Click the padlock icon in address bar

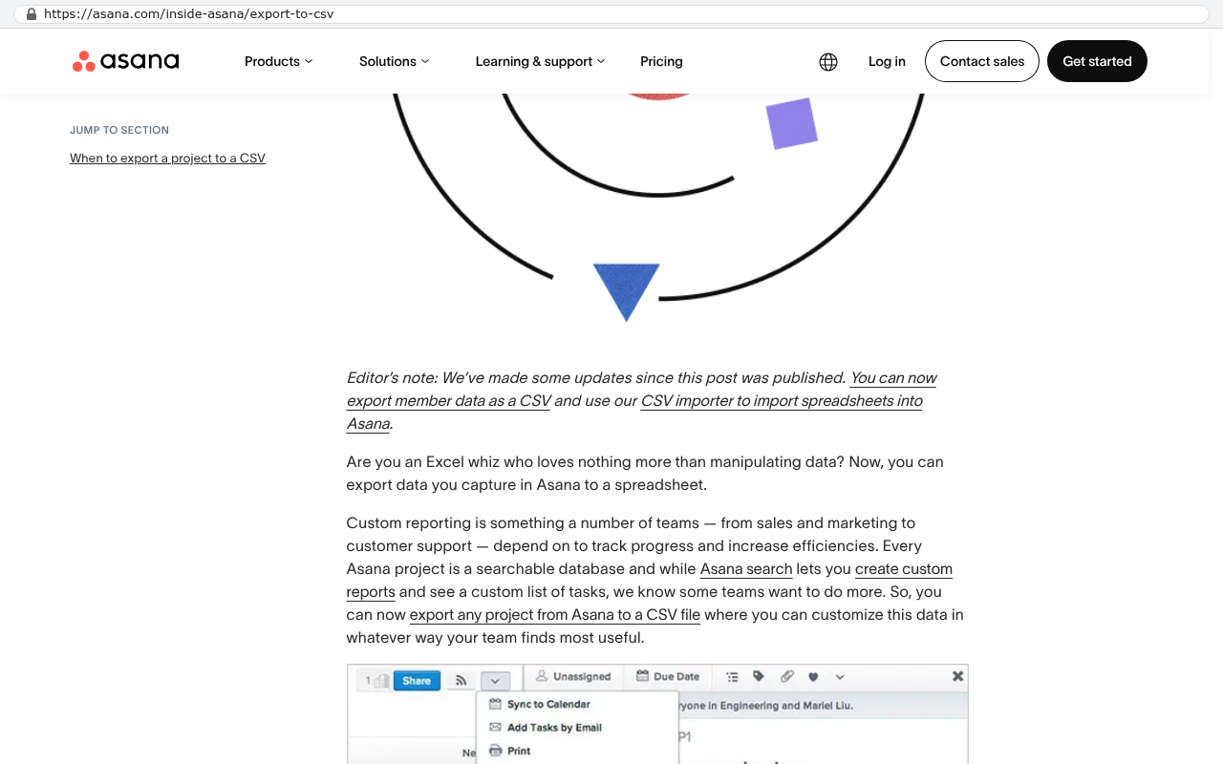(32, 14)
